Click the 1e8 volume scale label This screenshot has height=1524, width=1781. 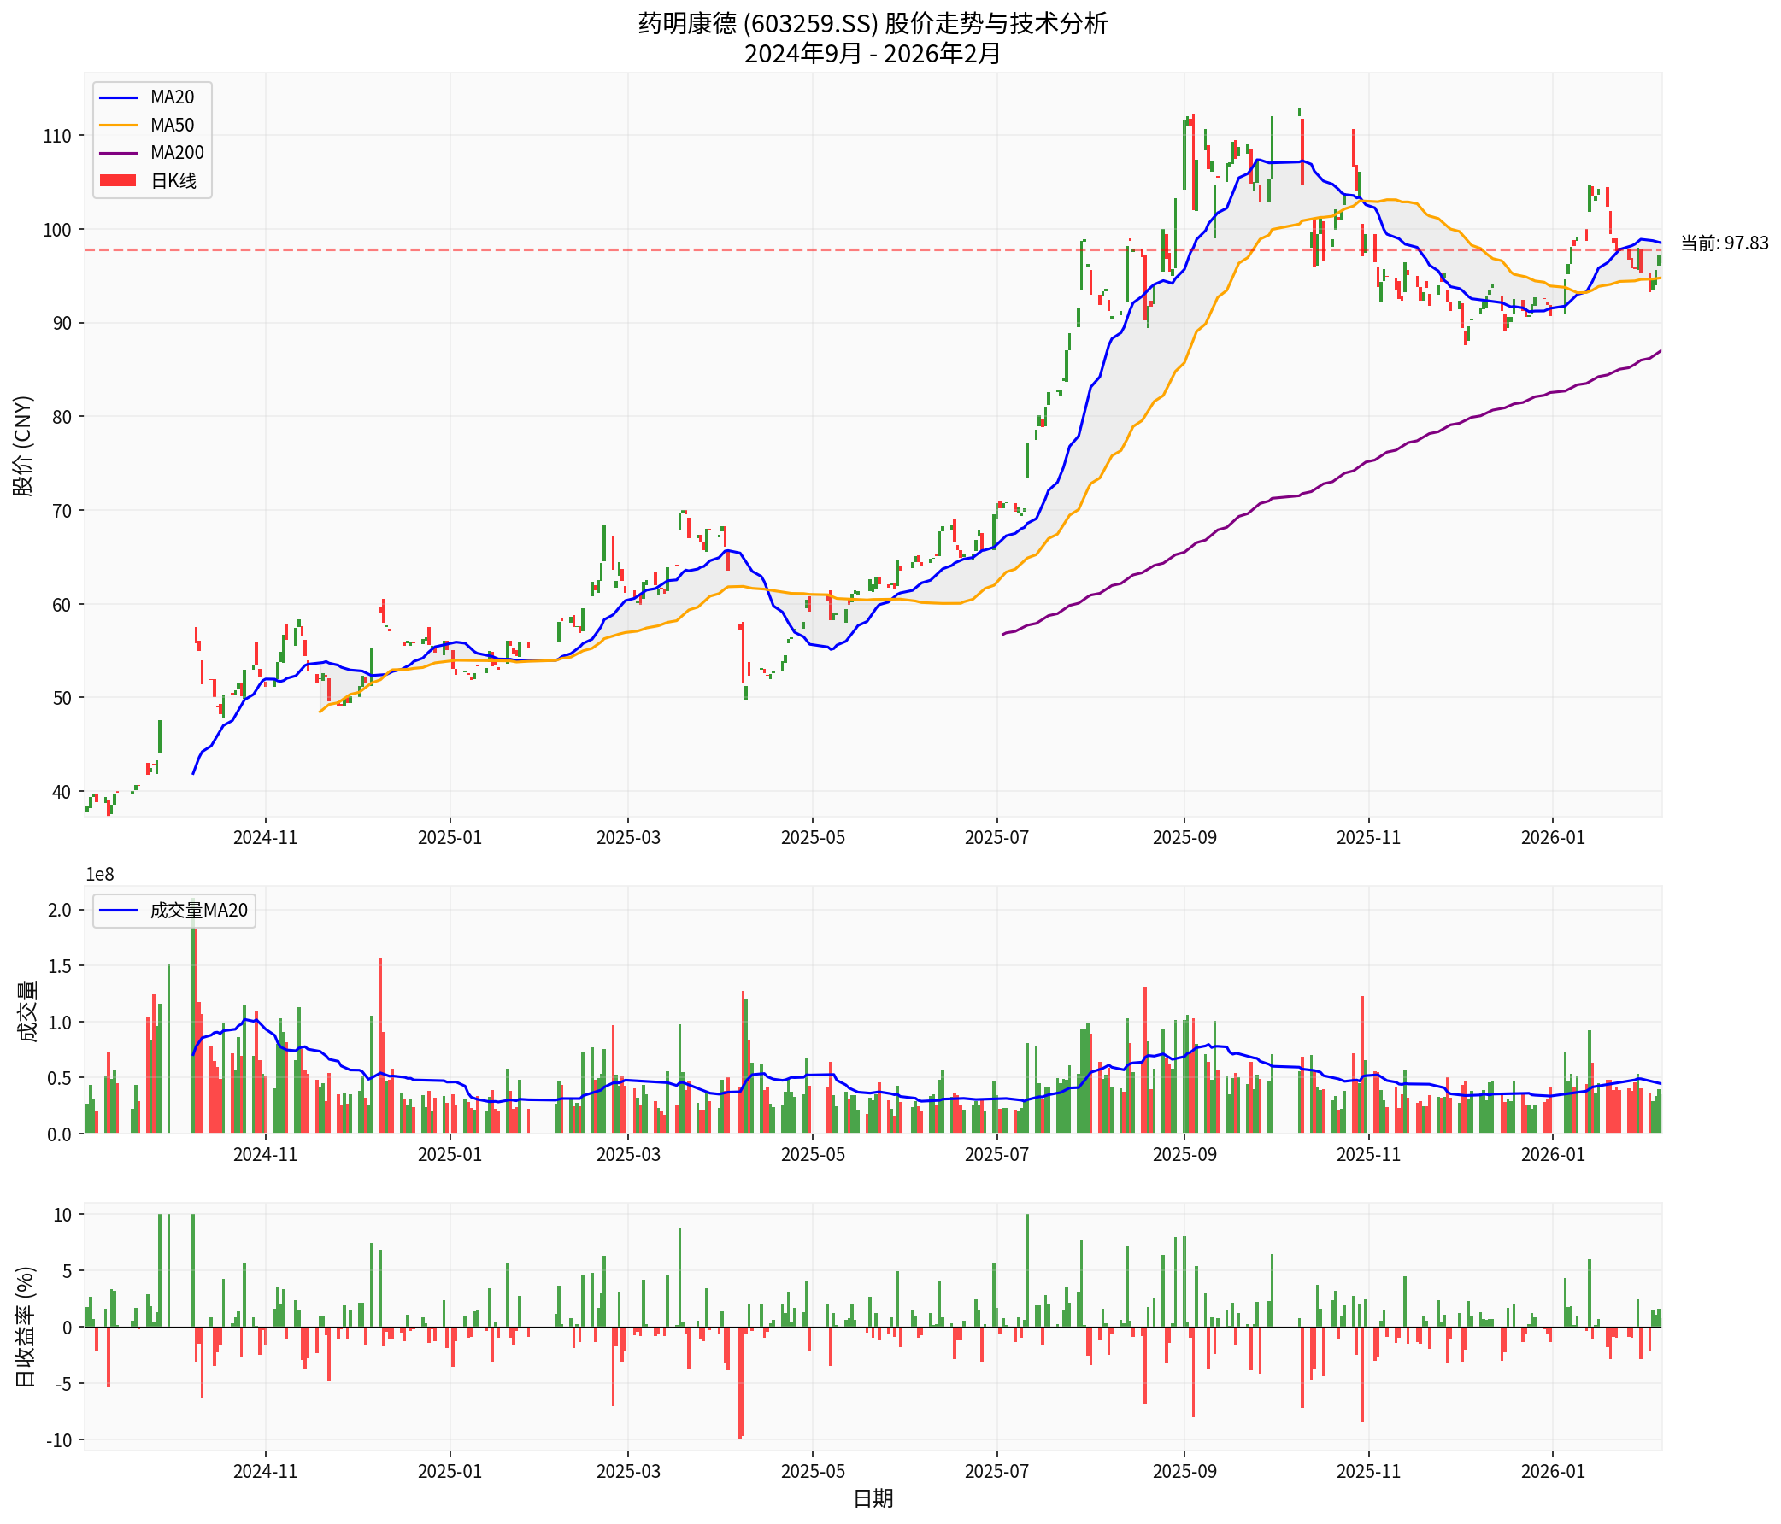coord(100,875)
